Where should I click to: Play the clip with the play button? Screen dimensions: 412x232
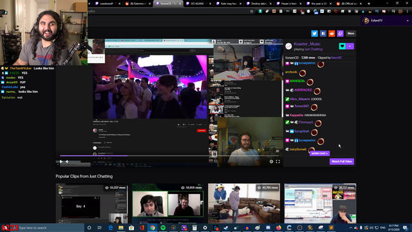click(61, 162)
